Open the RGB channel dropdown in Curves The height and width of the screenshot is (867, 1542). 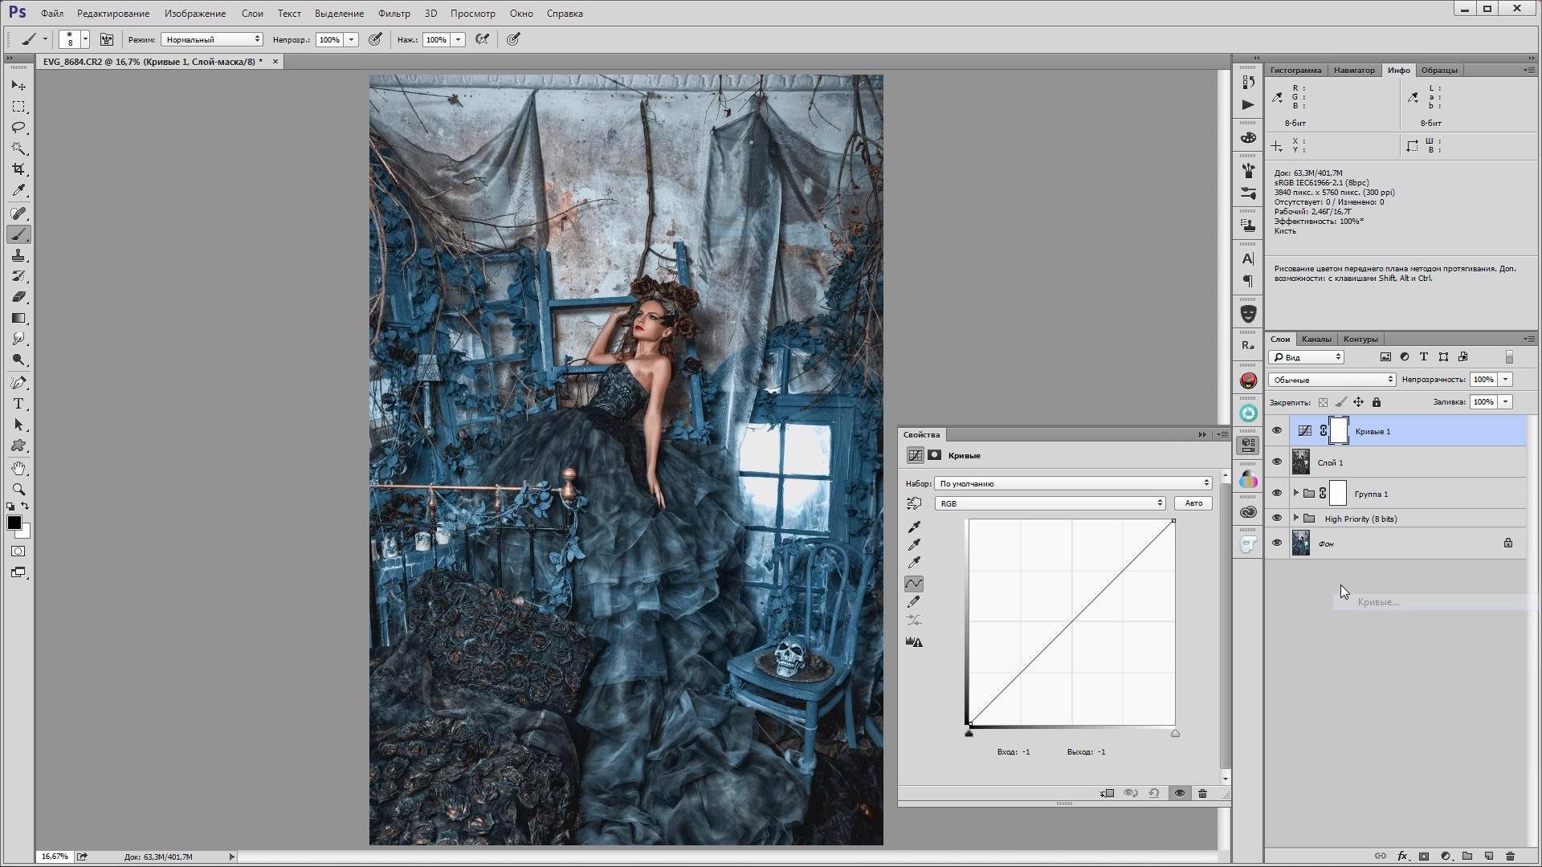click(x=1050, y=503)
